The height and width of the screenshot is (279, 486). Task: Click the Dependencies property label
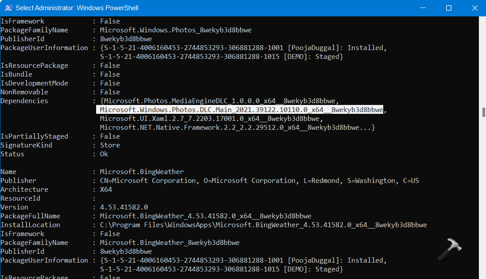point(24,101)
